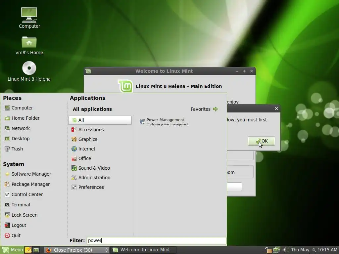Open volume control tray icon
Viewport: 339px width, 254px height.
pyautogui.click(x=285, y=250)
